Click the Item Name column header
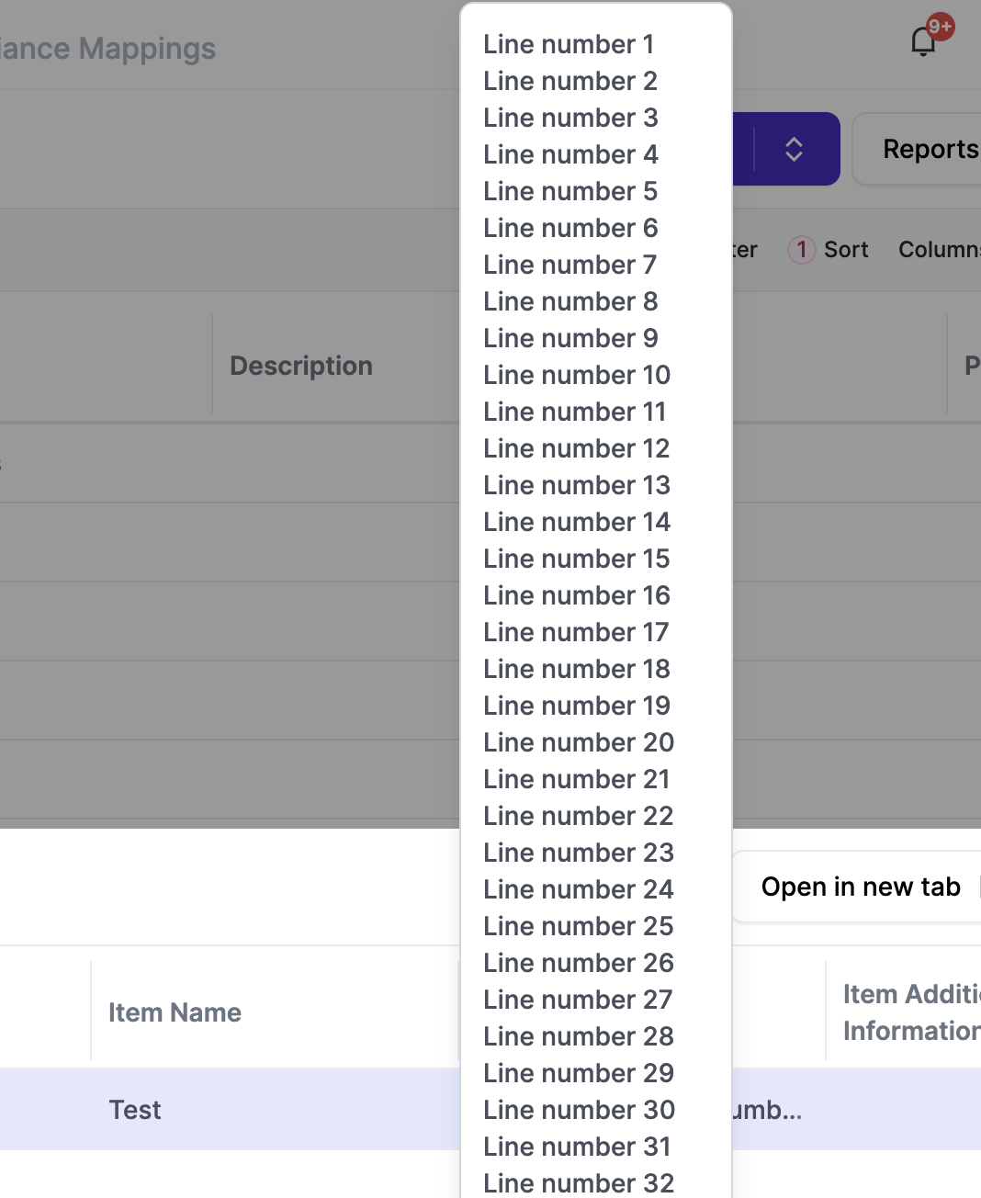 [175, 1012]
